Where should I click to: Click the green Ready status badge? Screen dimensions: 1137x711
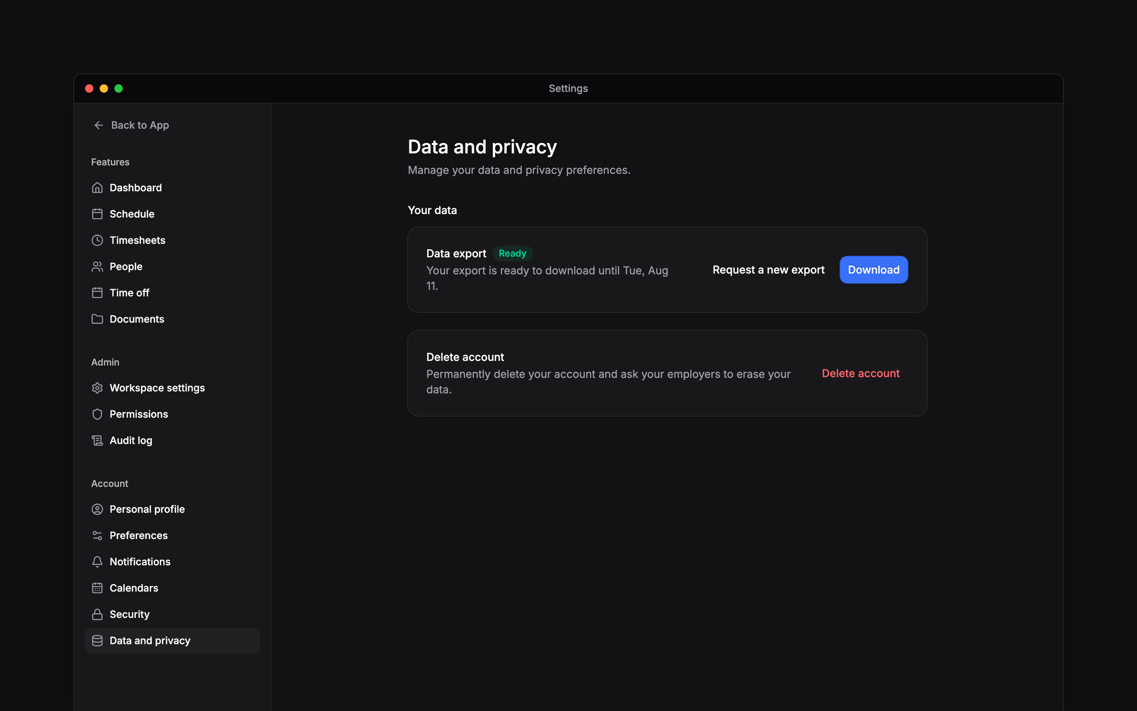(512, 253)
